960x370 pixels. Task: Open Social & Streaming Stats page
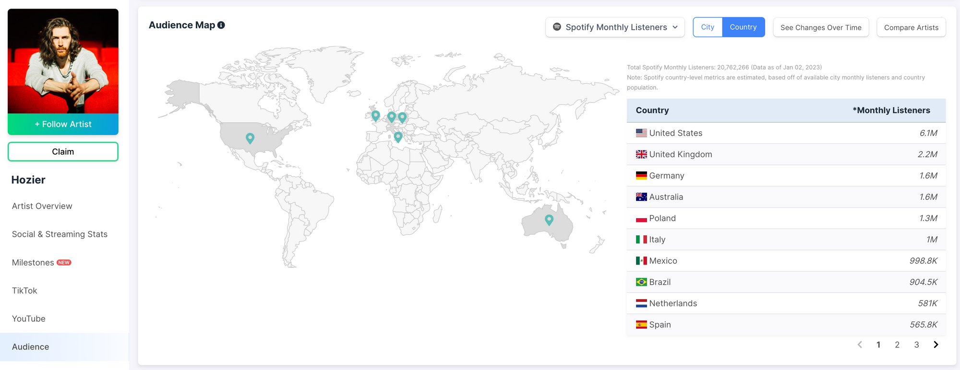coord(60,234)
